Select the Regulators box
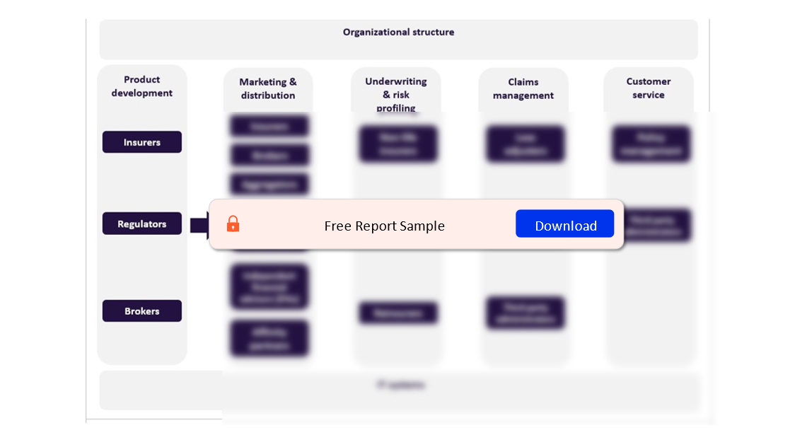This screenshot has width=795, height=447. coord(142,223)
